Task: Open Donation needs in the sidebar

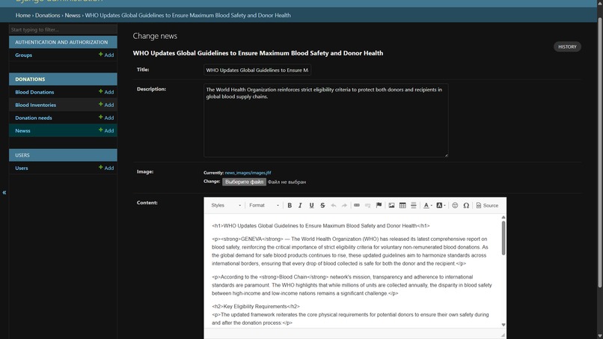Action: [x=34, y=117]
